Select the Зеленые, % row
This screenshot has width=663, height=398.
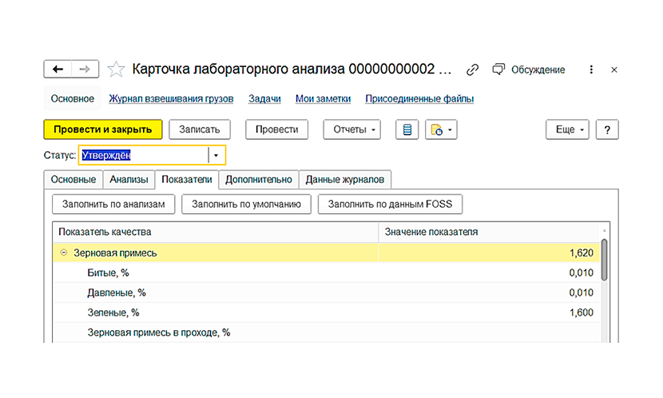[327, 312]
